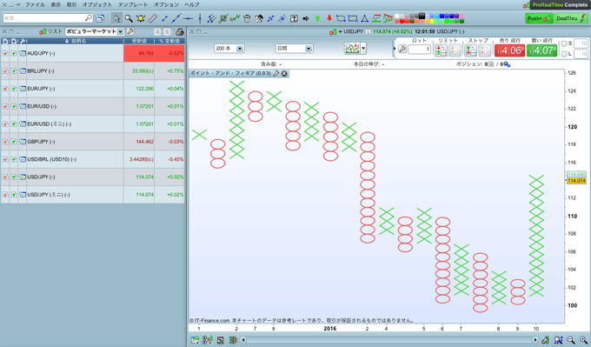Select the triangle drawing tool

(364, 18)
